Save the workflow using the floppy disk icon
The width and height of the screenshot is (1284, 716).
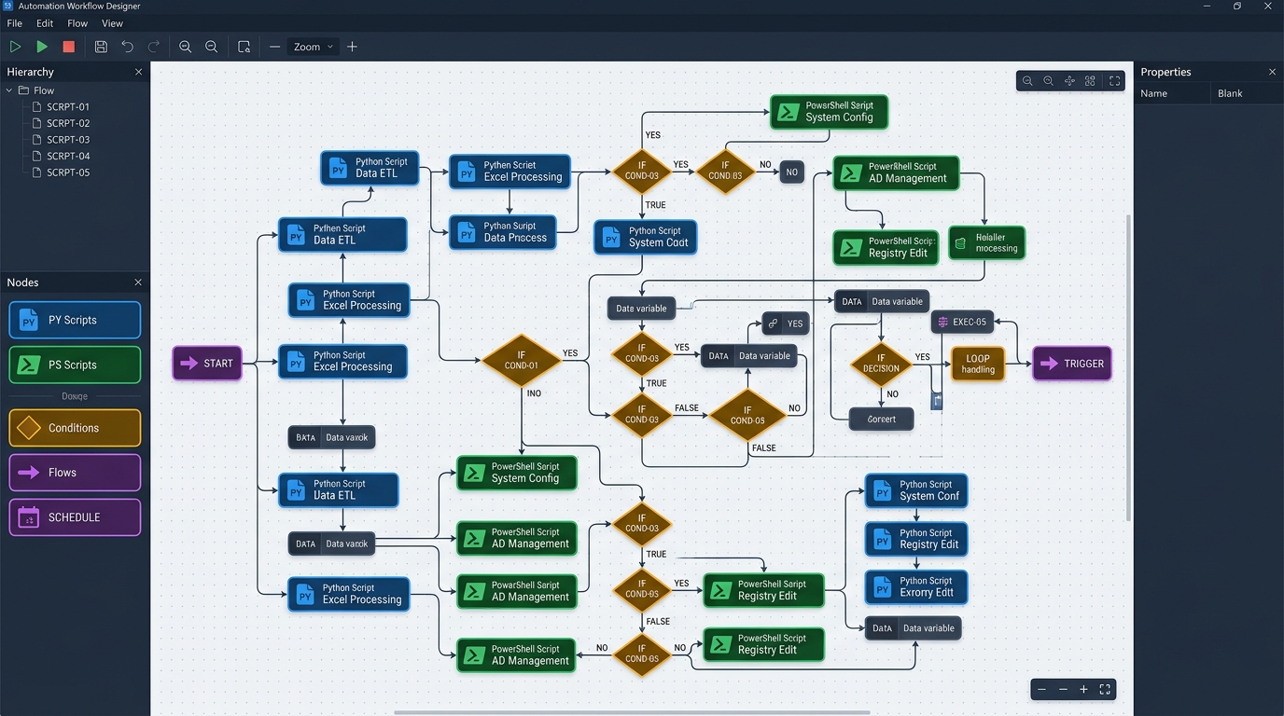pos(101,47)
